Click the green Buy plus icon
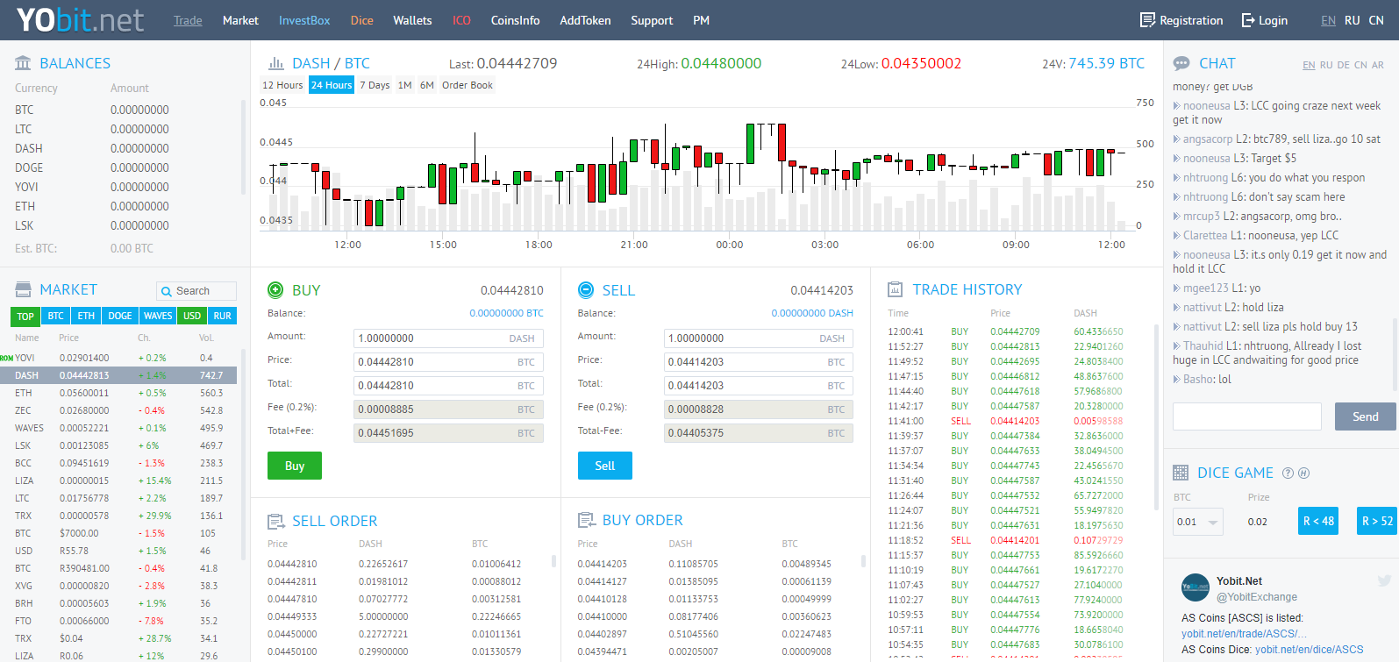The width and height of the screenshot is (1399, 662). click(275, 289)
